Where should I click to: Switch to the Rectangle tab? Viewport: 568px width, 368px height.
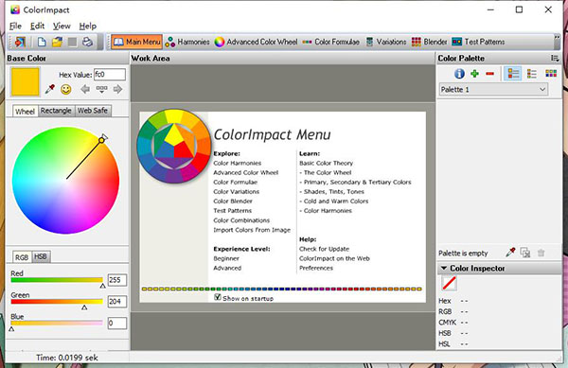pyautogui.click(x=56, y=111)
